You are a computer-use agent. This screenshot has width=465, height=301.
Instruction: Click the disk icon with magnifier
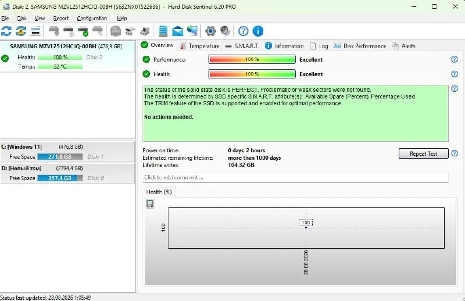coord(98,31)
